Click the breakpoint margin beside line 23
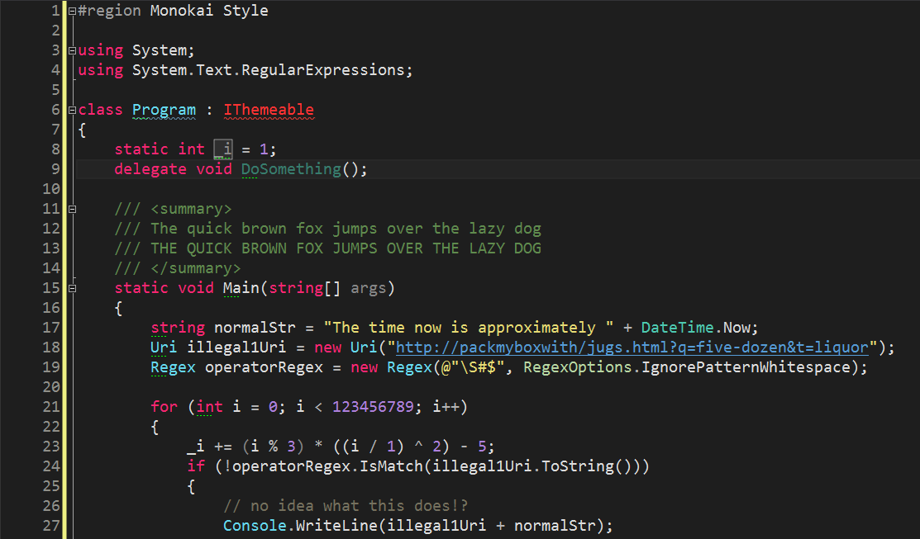Image resolution: width=920 pixels, height=539 pixels. coord(17,446)
